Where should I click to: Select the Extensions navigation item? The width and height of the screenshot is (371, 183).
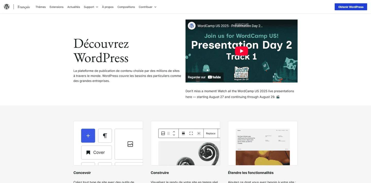click(56, 7)
